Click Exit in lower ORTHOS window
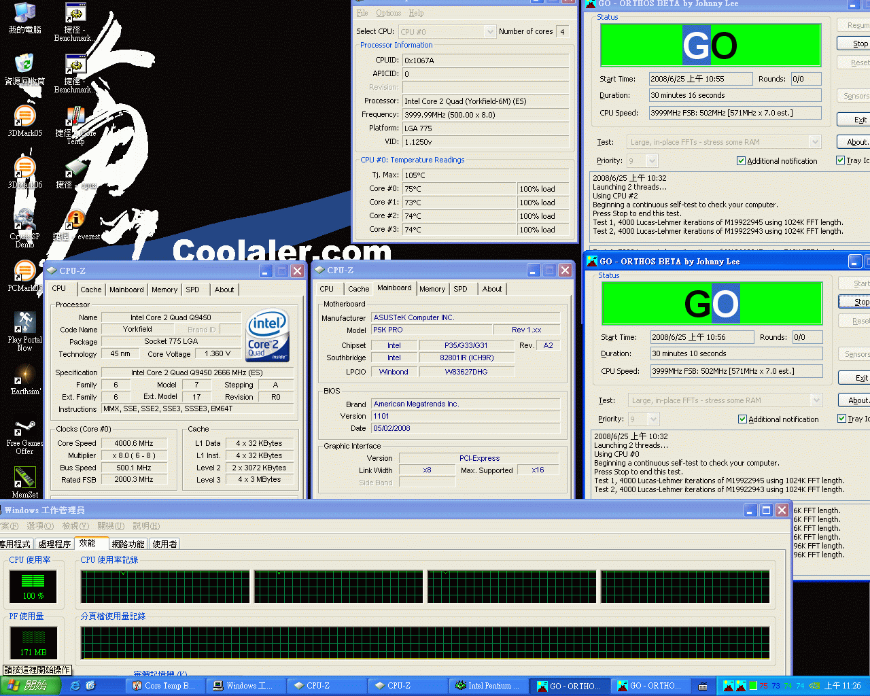The width and height of the screenshot is (870, 696). (x=855, y=378)
